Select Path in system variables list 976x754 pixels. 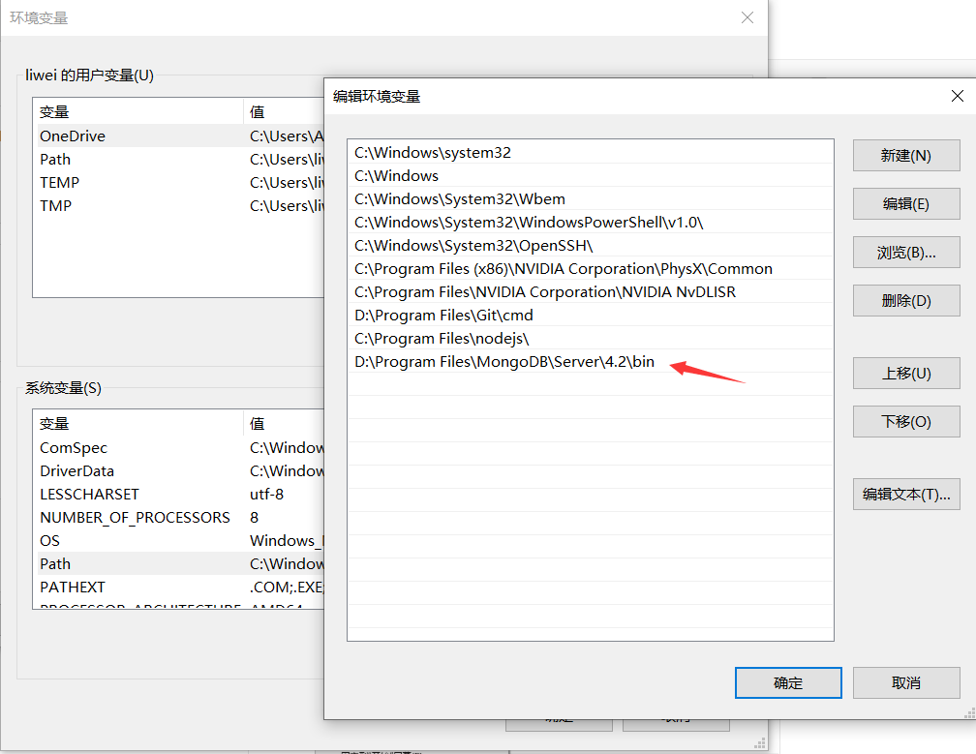coord(178,563)
